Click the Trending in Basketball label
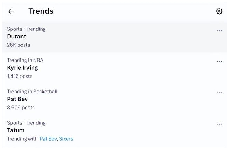The height and width of the screenshot is (151, 227). (32, 92)
